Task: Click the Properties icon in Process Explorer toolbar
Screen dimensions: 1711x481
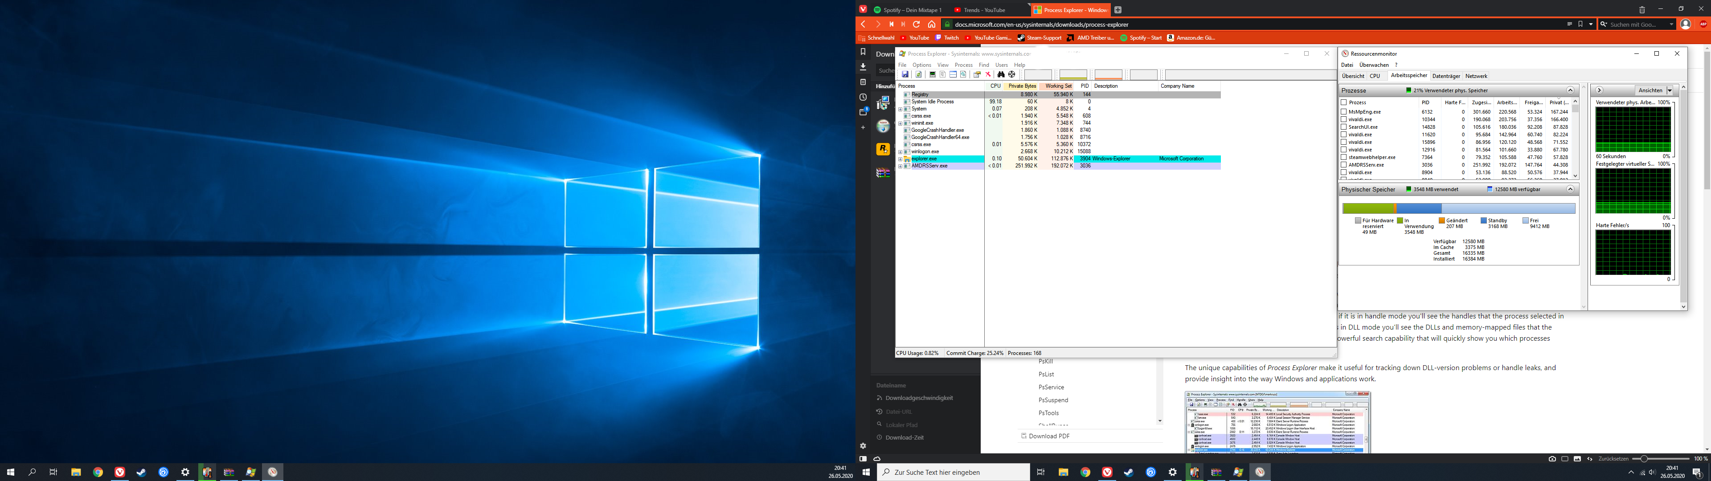Action: click(x=977, y=74)
